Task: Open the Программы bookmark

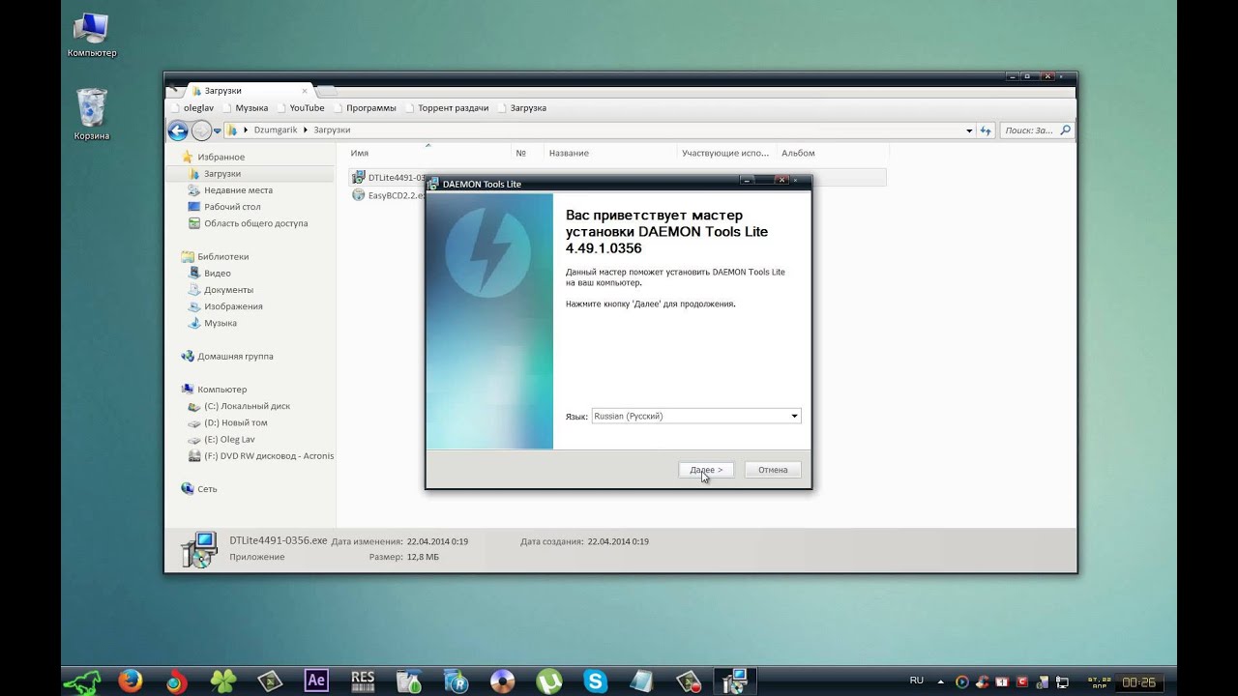Action: tap(364, 108)
